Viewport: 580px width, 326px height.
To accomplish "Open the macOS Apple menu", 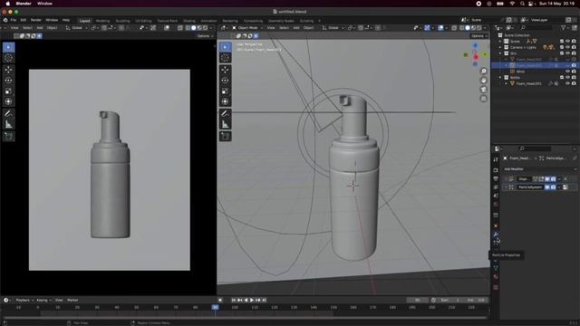I will pyautogui.click(x=8, y=4).
